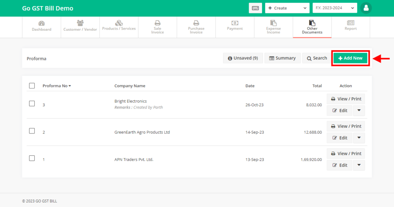Switch to the Report tab

351,27
